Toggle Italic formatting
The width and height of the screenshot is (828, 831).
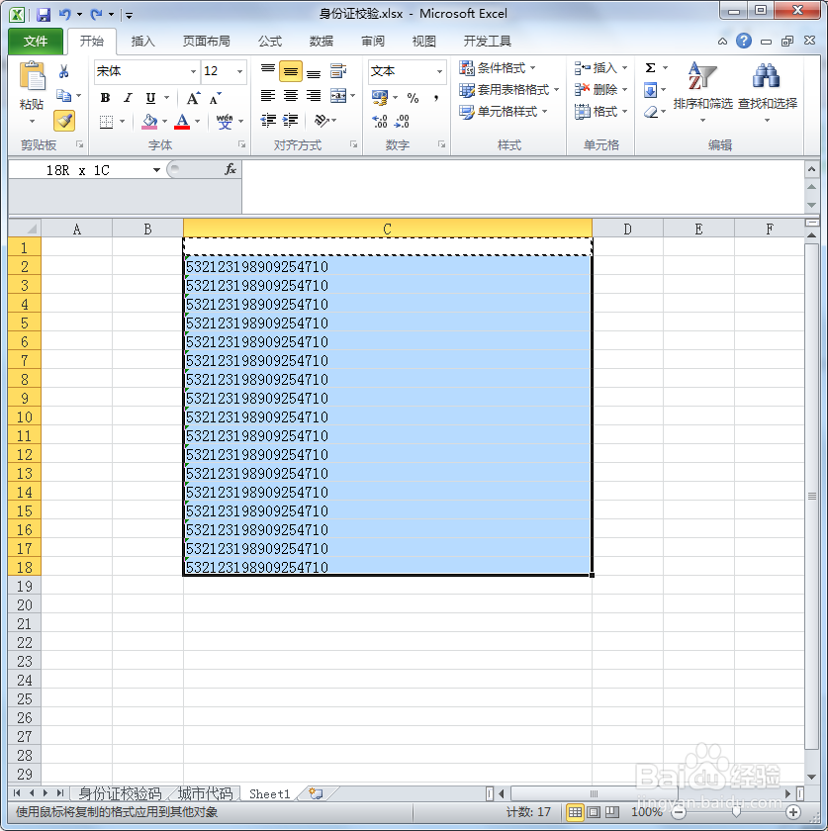(x=128, y=98)
